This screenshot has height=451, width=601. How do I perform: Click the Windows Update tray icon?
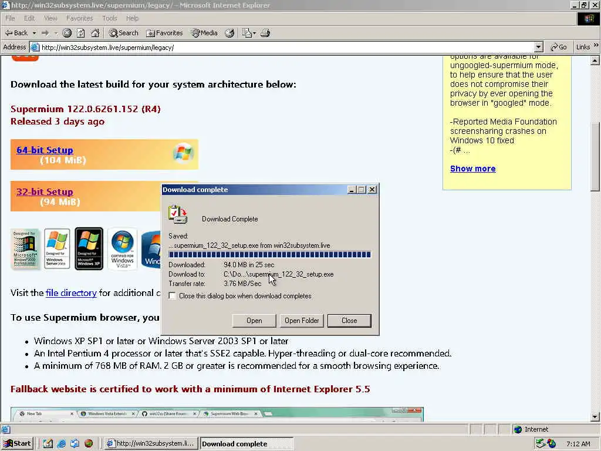[552, 444]
